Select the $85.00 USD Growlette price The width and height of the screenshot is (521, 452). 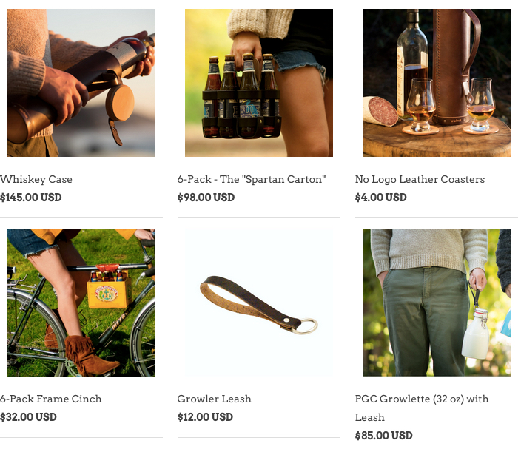pos(384,436)
